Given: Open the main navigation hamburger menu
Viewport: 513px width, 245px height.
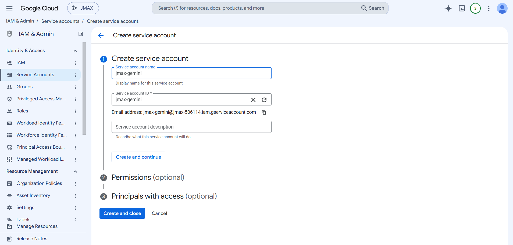Looking at the screenshot, I should (x=9, y=8).
